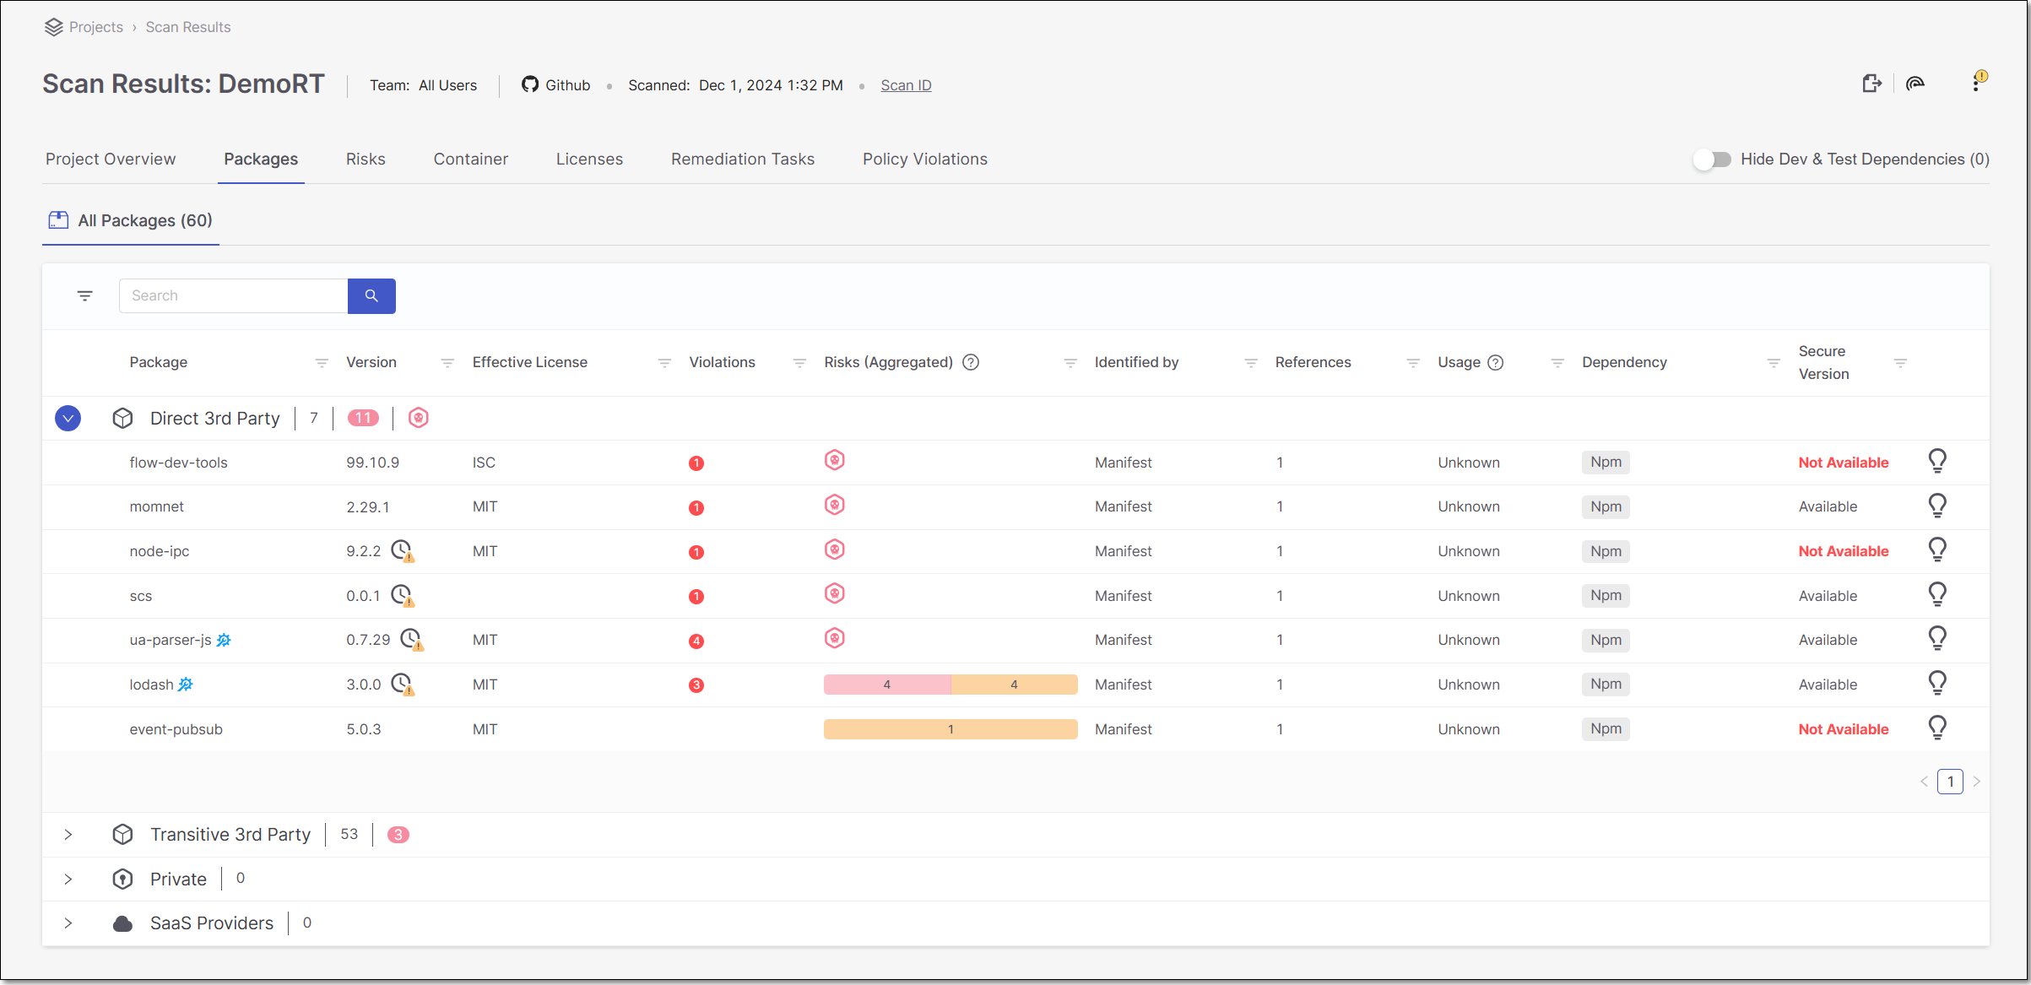This screenshot has height=985, width=2031.
Task: Click the malicious risk icon for scs
Action: tap(834, 593)
